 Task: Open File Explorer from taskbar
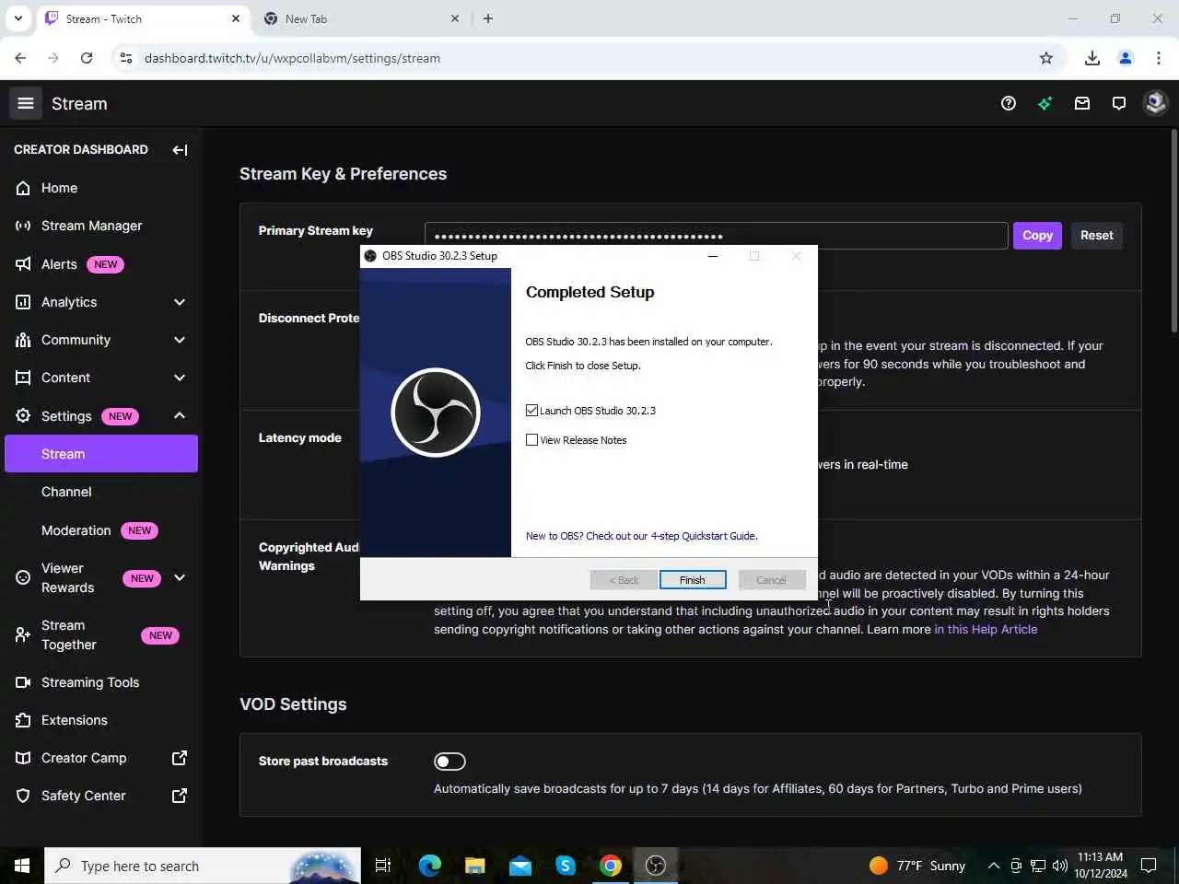tap(475, 866)
